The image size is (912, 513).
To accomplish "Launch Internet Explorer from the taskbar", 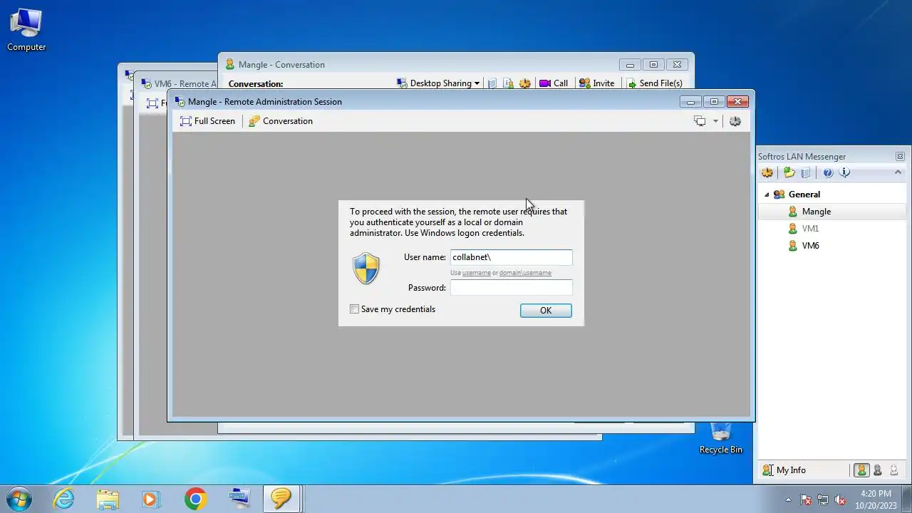I will (x=64, y=499).
